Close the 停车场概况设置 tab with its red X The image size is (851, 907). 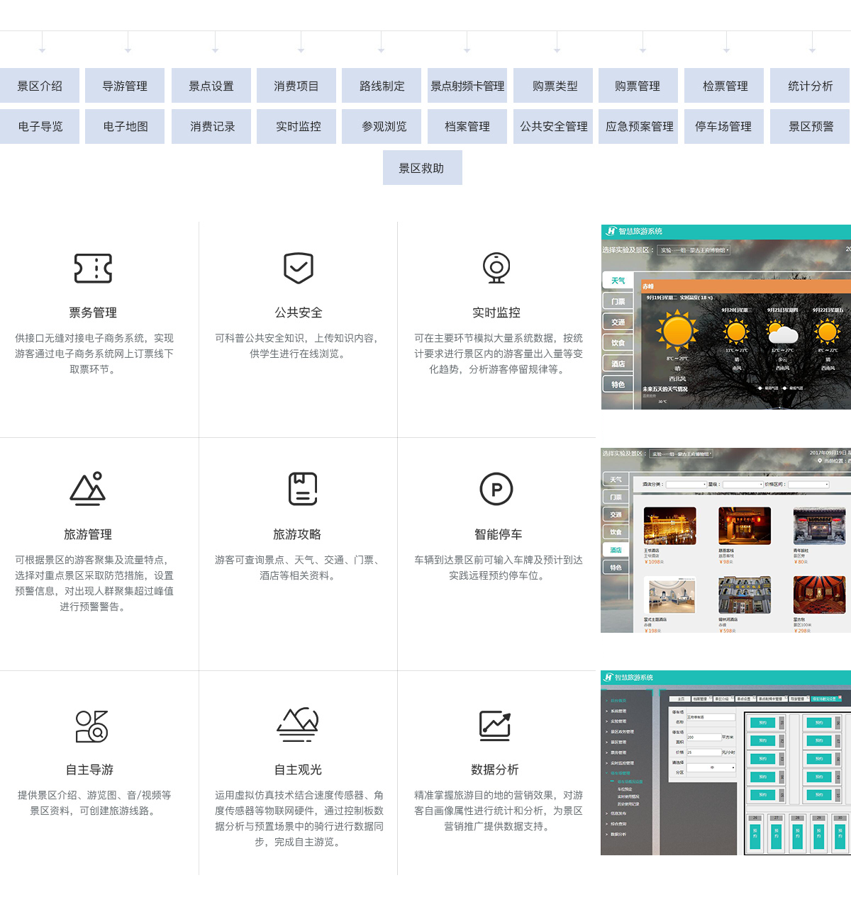click(x=840, y=697)
